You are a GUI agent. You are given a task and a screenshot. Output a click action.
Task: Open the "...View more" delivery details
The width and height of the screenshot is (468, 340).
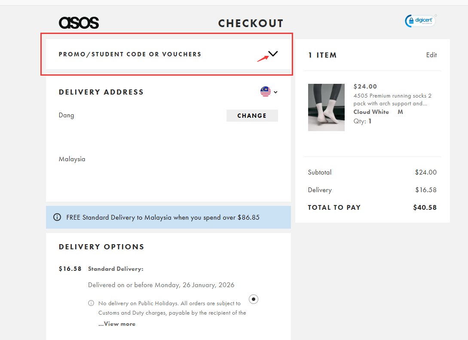(117, 324)
